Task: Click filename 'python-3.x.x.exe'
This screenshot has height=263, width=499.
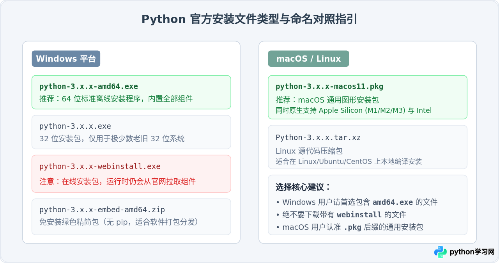Action: pyautogui.click(x=75, y=126)
